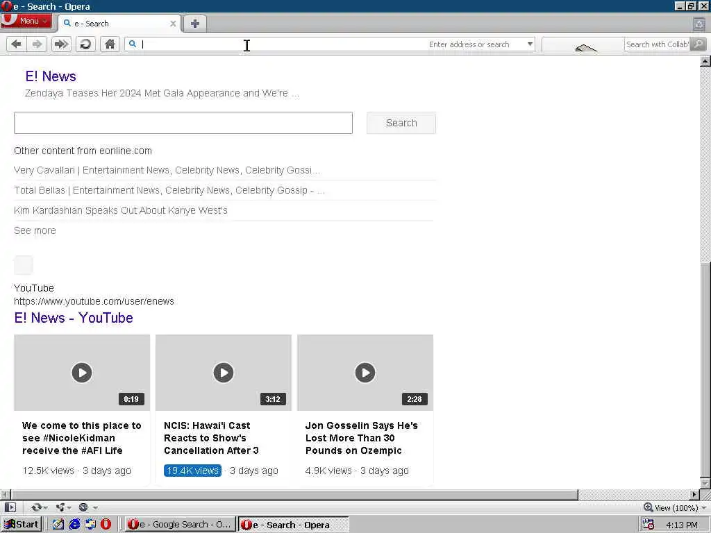Click the search field magnifier button

click(699, 44)
